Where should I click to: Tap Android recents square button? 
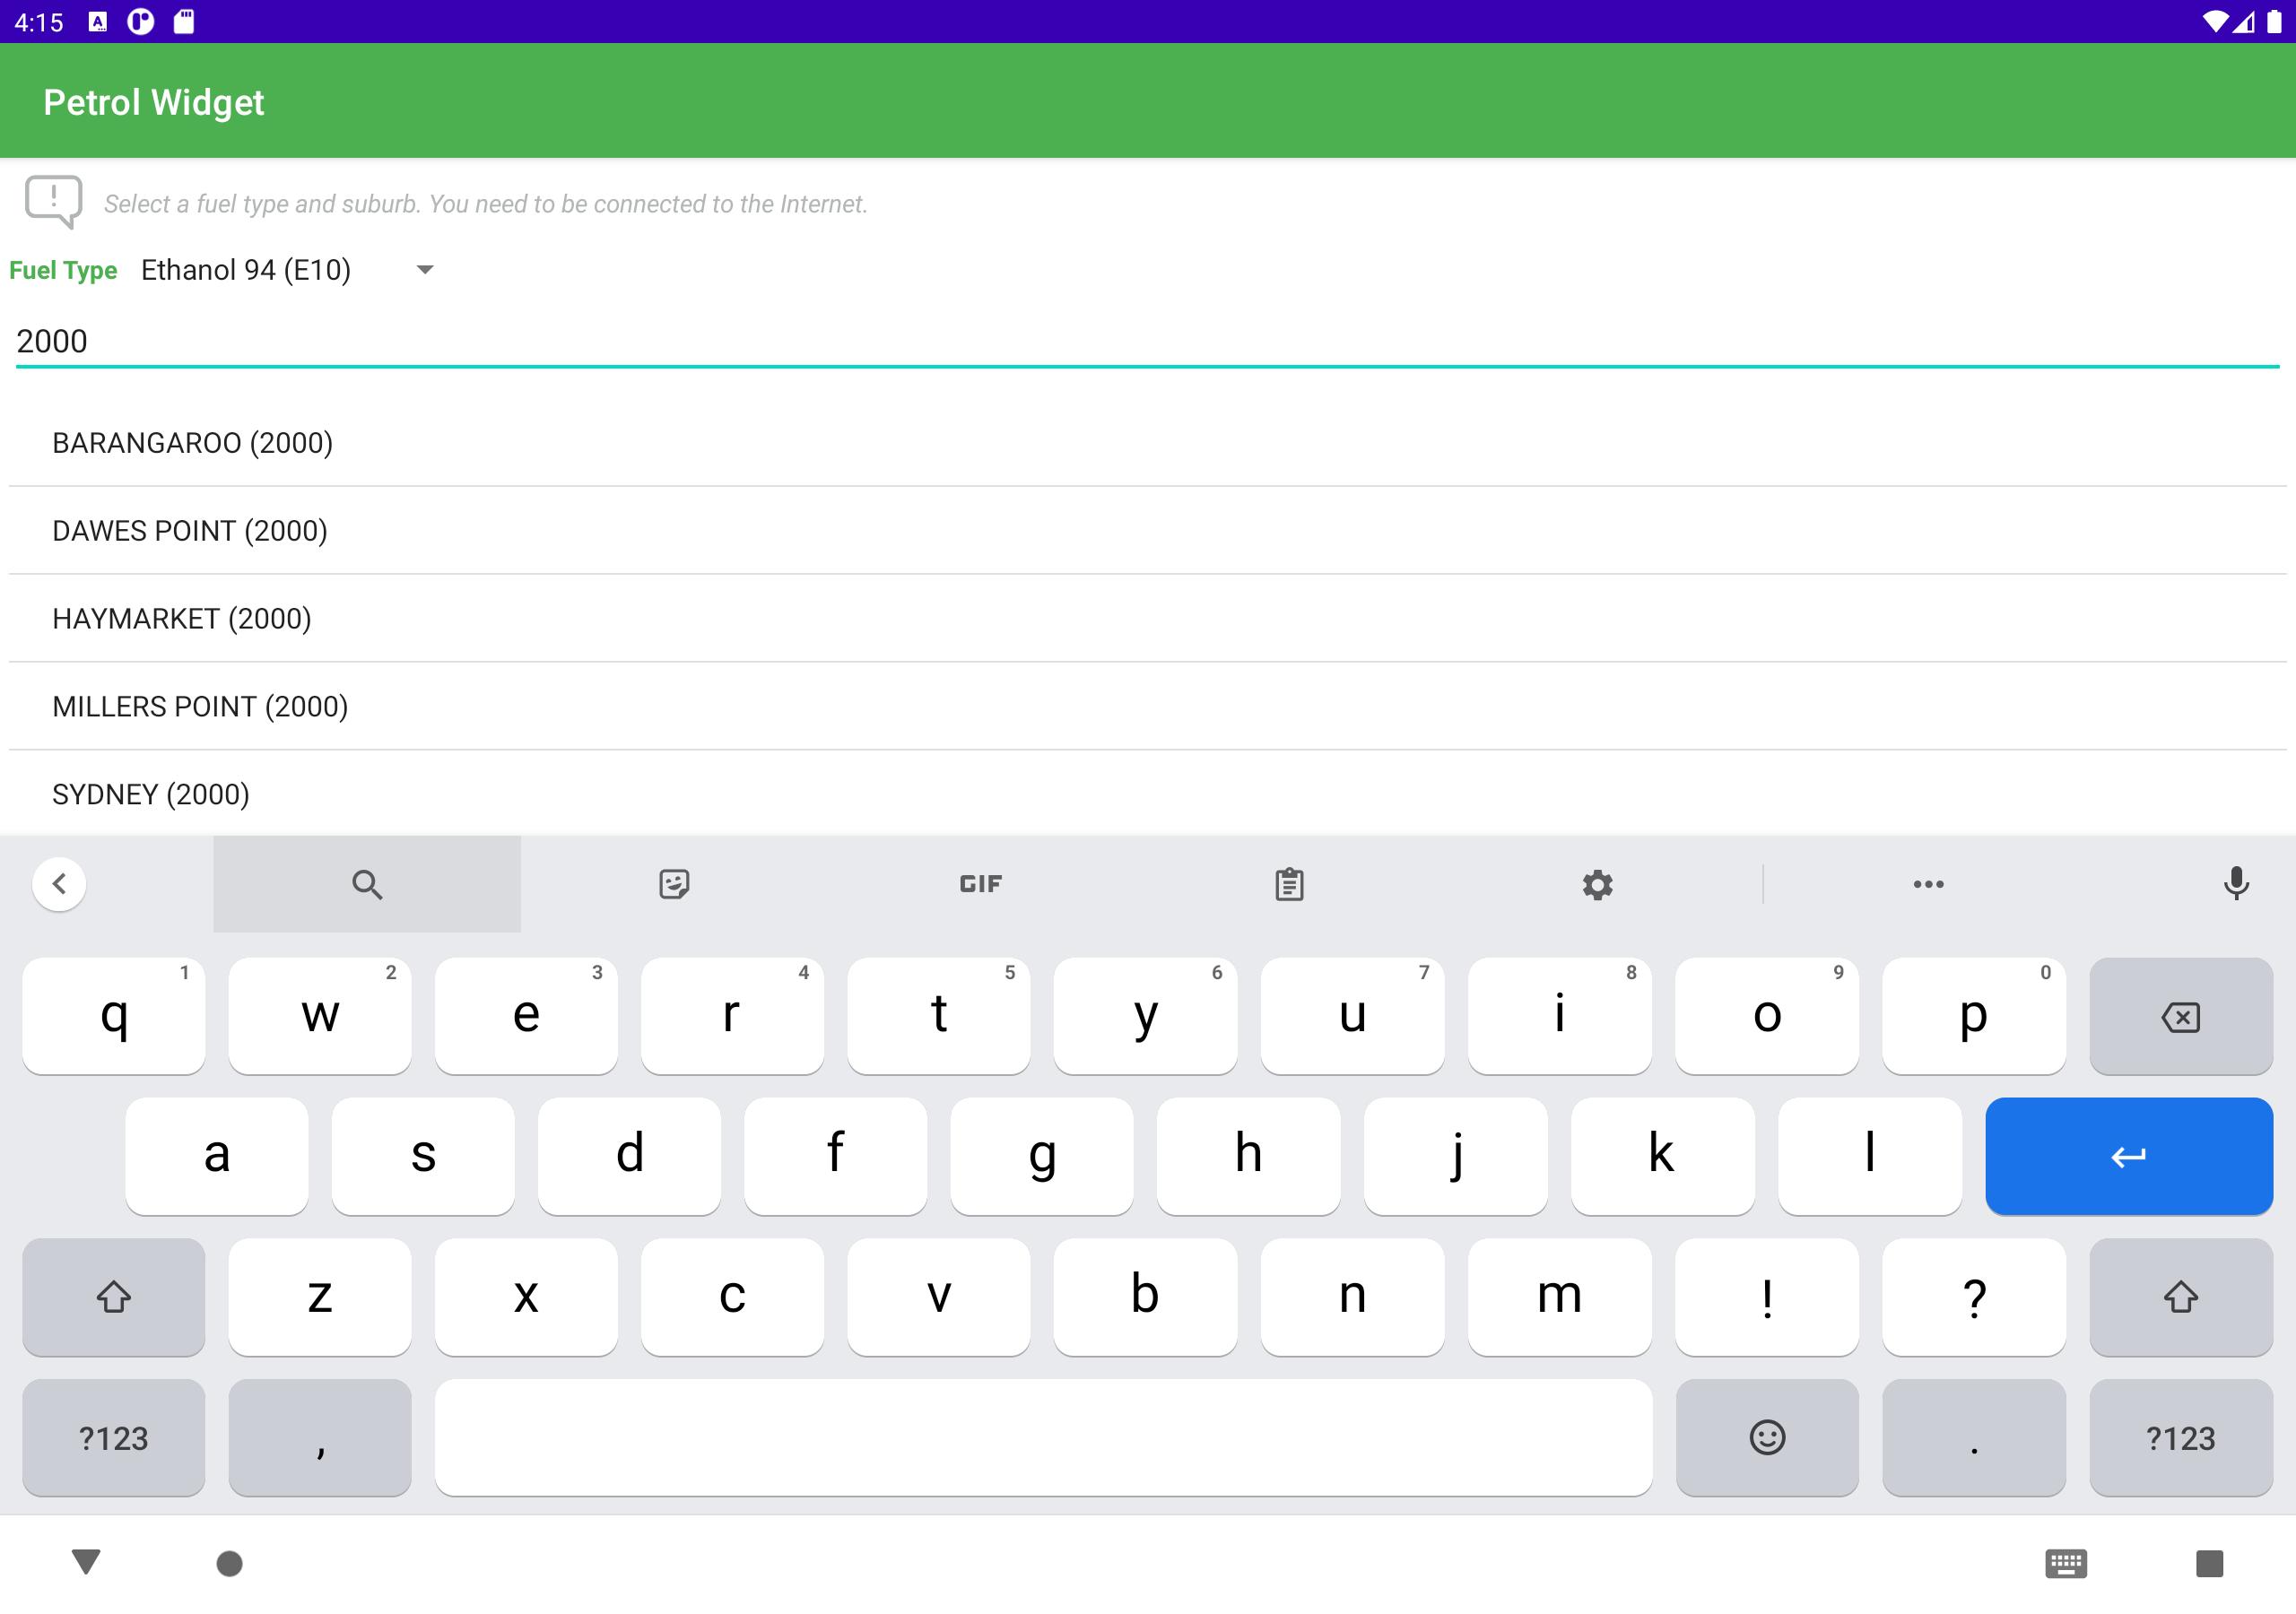pyautogui.click(x=2209, y=1563)
